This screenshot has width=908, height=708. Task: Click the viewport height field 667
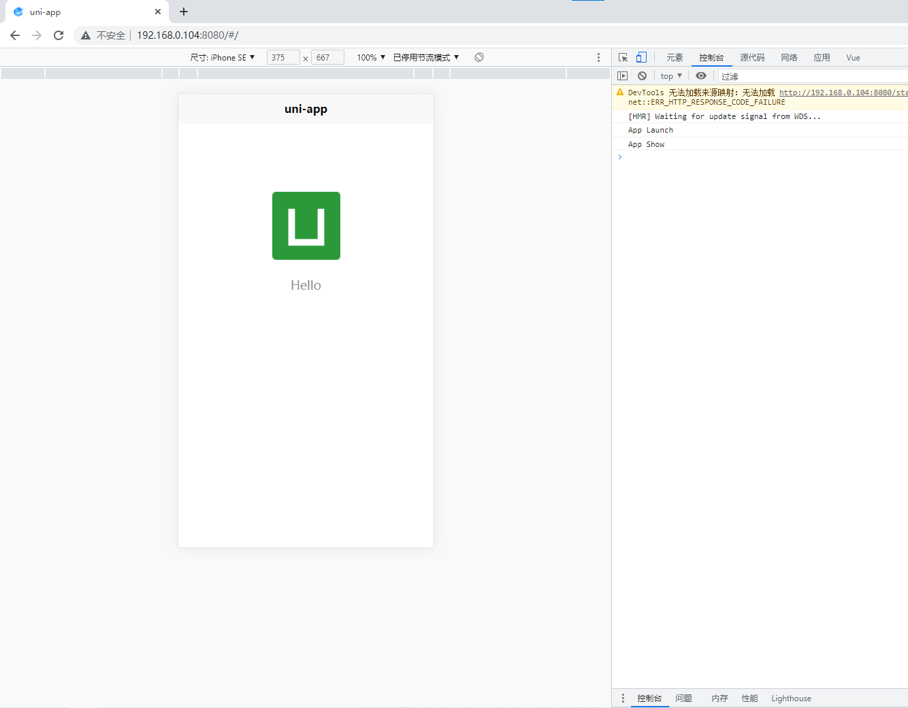click(327, 58)
